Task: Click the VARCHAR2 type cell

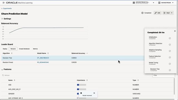Action: click(x=136, y=94)
